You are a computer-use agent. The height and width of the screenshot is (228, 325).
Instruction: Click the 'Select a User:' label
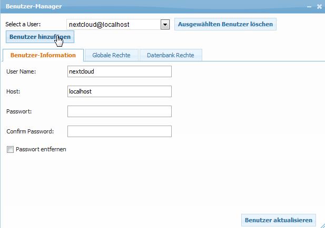pos(23,24)
